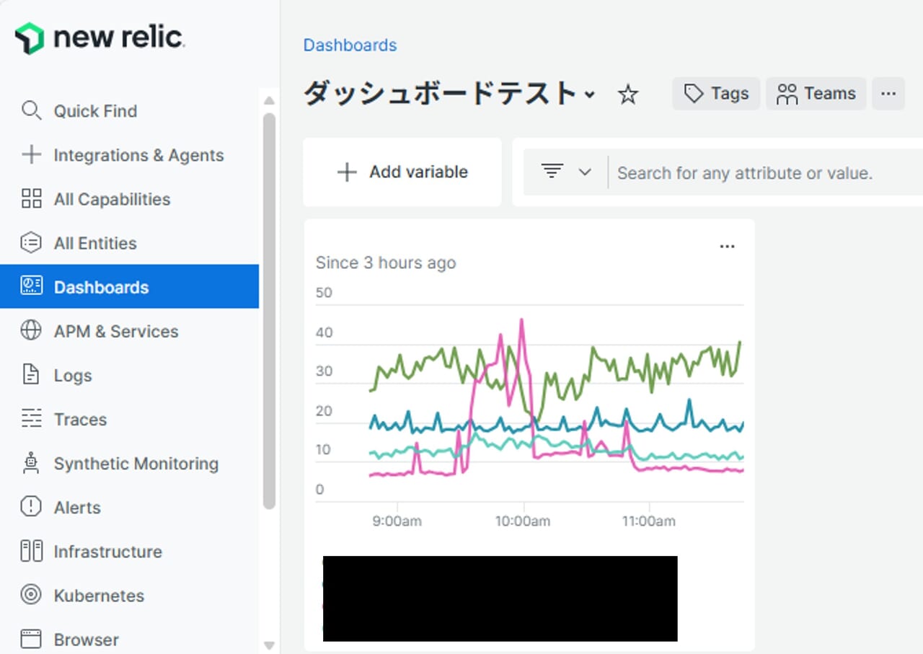This screenshot has height=654, width=923.
Task: Open the chart widget ellipsis menu
Action: pos(727,247)
